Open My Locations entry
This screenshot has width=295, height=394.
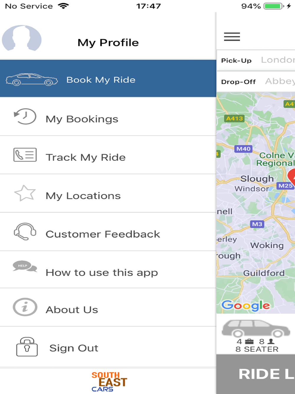108,193
